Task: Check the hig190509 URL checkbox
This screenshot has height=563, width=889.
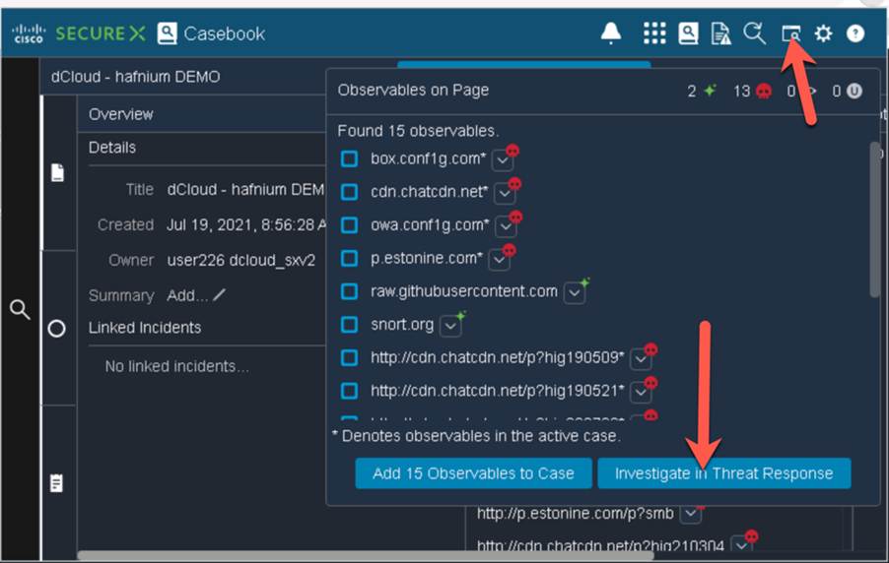Action: click(349, 358)
